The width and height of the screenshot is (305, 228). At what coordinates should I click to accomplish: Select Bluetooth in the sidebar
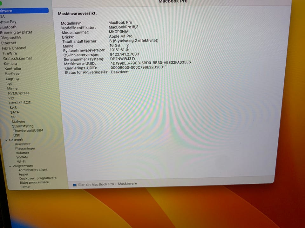click(8, 27)
